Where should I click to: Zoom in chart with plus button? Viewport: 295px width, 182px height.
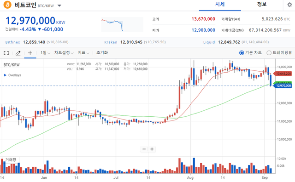pyautogui.click(x=152, y=149)
